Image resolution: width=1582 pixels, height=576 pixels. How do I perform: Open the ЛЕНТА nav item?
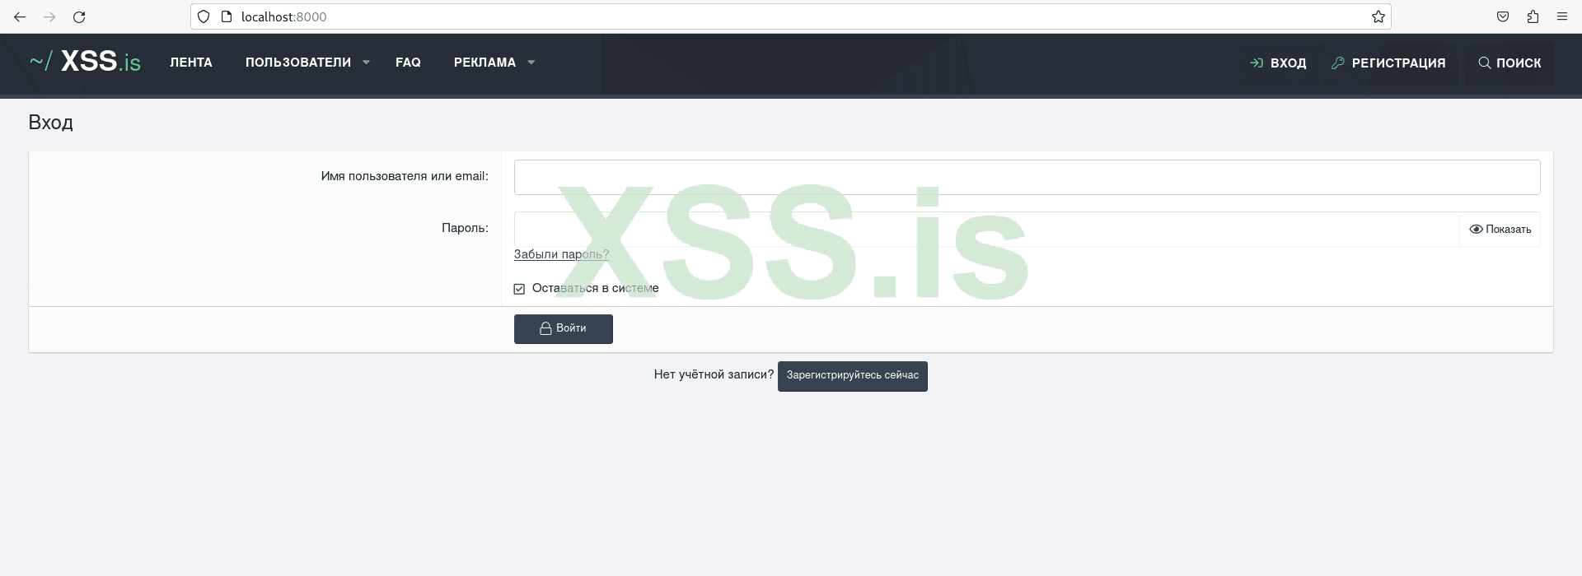tap(191, 63)
